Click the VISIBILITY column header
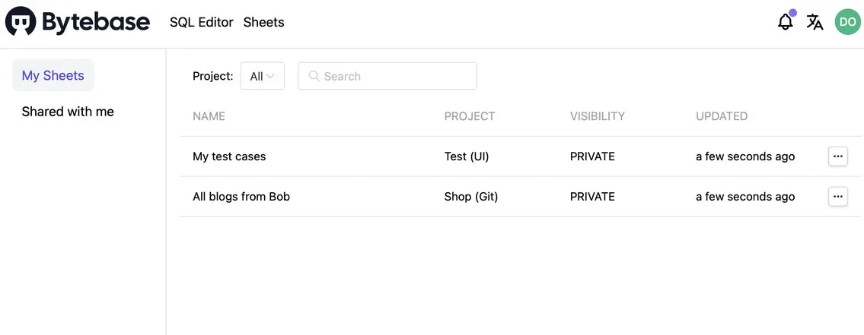 [597, 116]
